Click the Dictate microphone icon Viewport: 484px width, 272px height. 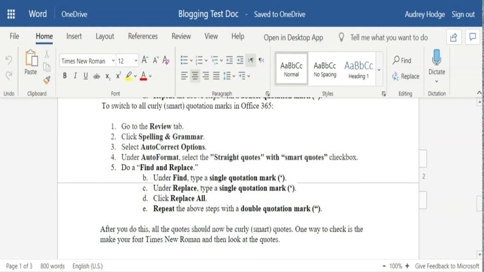(436, 57)
